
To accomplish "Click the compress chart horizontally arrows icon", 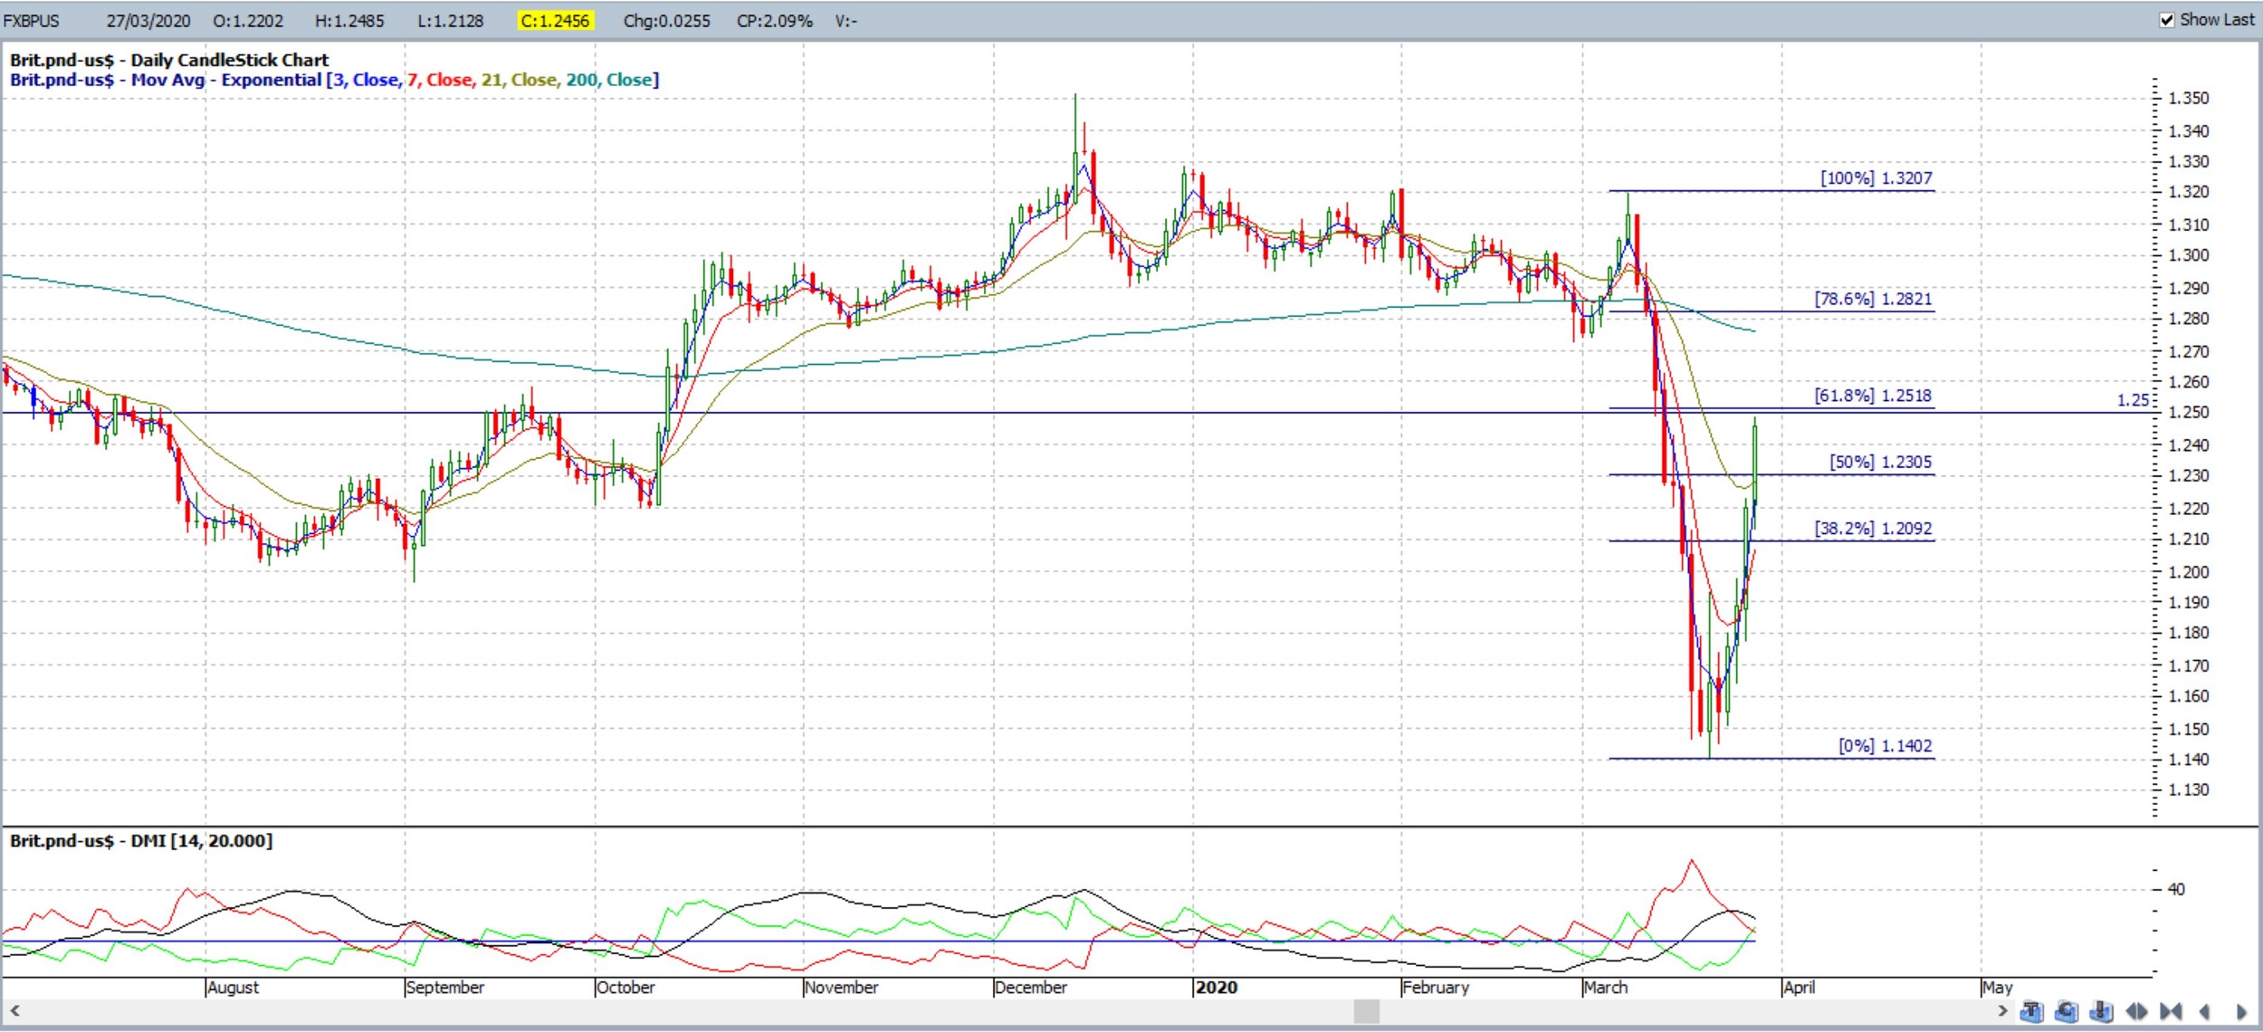I will point(2171,1011).
